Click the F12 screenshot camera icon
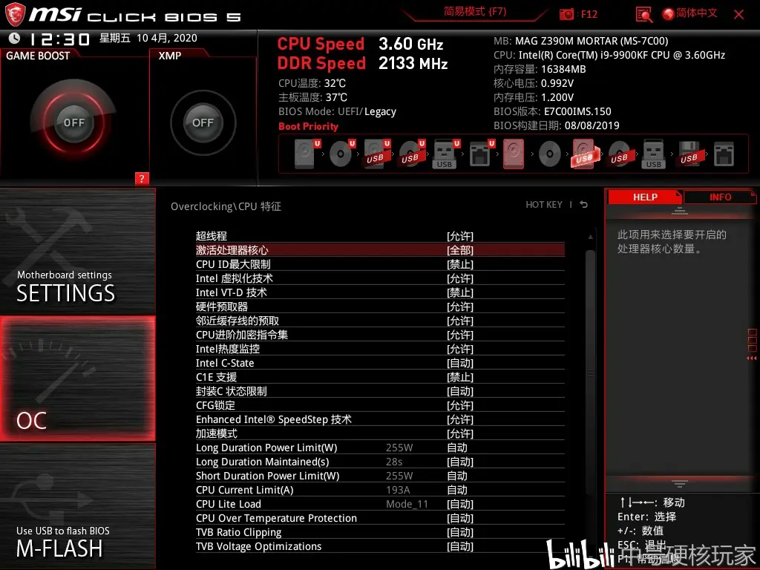This screenshot has width=760, height=570. tap(566, 15)
